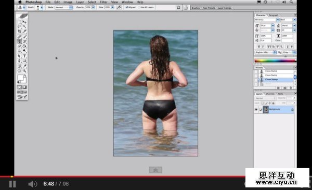Open the Tool Presets palette well tab

pos(209,8)
